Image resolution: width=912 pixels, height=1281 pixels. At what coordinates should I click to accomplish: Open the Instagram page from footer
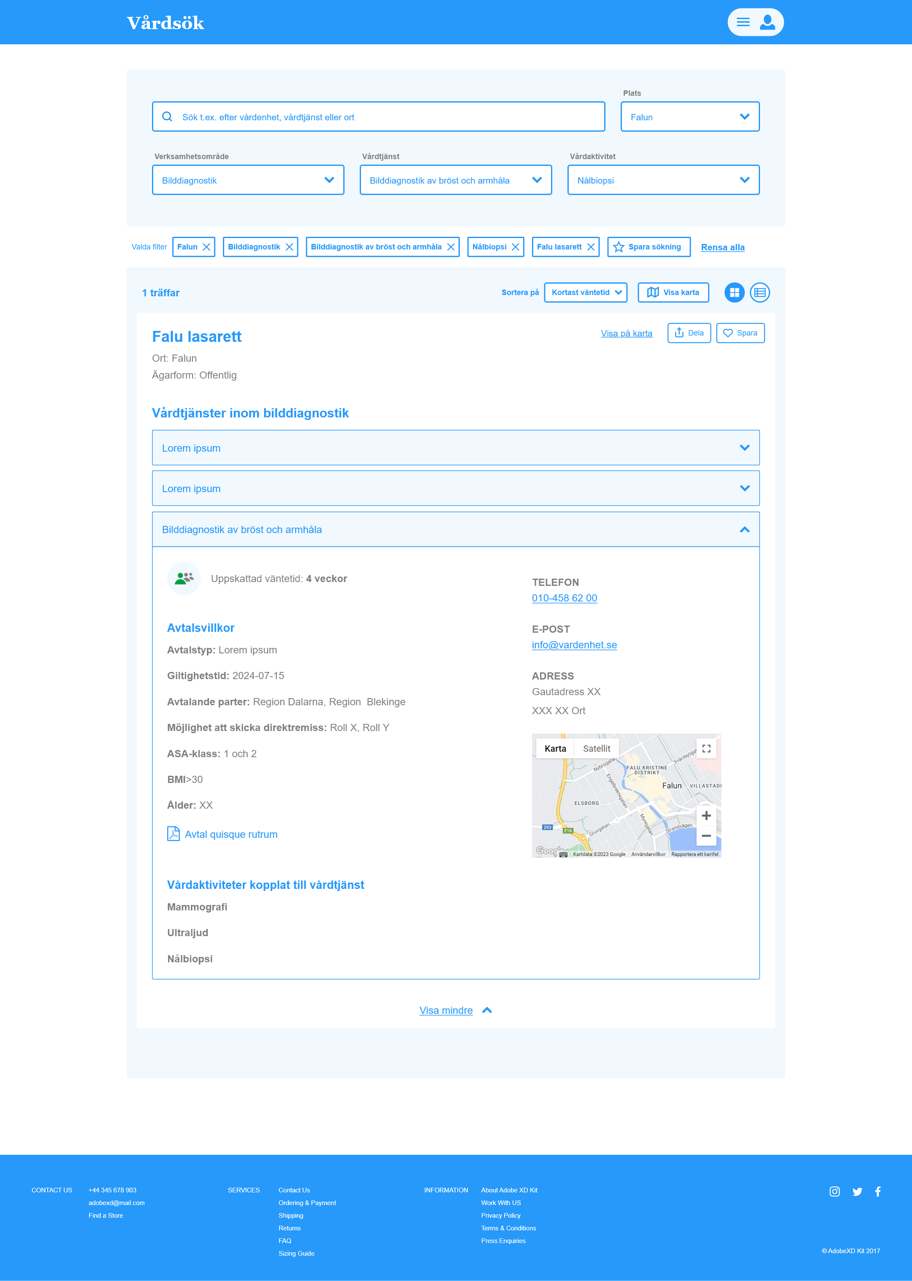834,1192
